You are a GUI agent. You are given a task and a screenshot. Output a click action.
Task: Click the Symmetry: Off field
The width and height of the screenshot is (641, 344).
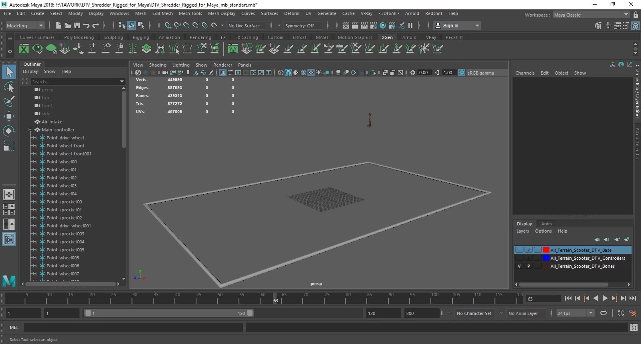pos(303,26)
